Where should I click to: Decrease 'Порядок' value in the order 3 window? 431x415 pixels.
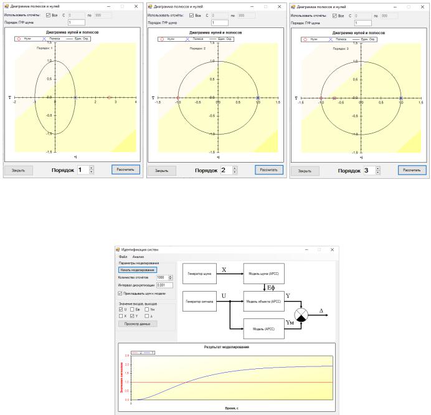tap(378, 173)
